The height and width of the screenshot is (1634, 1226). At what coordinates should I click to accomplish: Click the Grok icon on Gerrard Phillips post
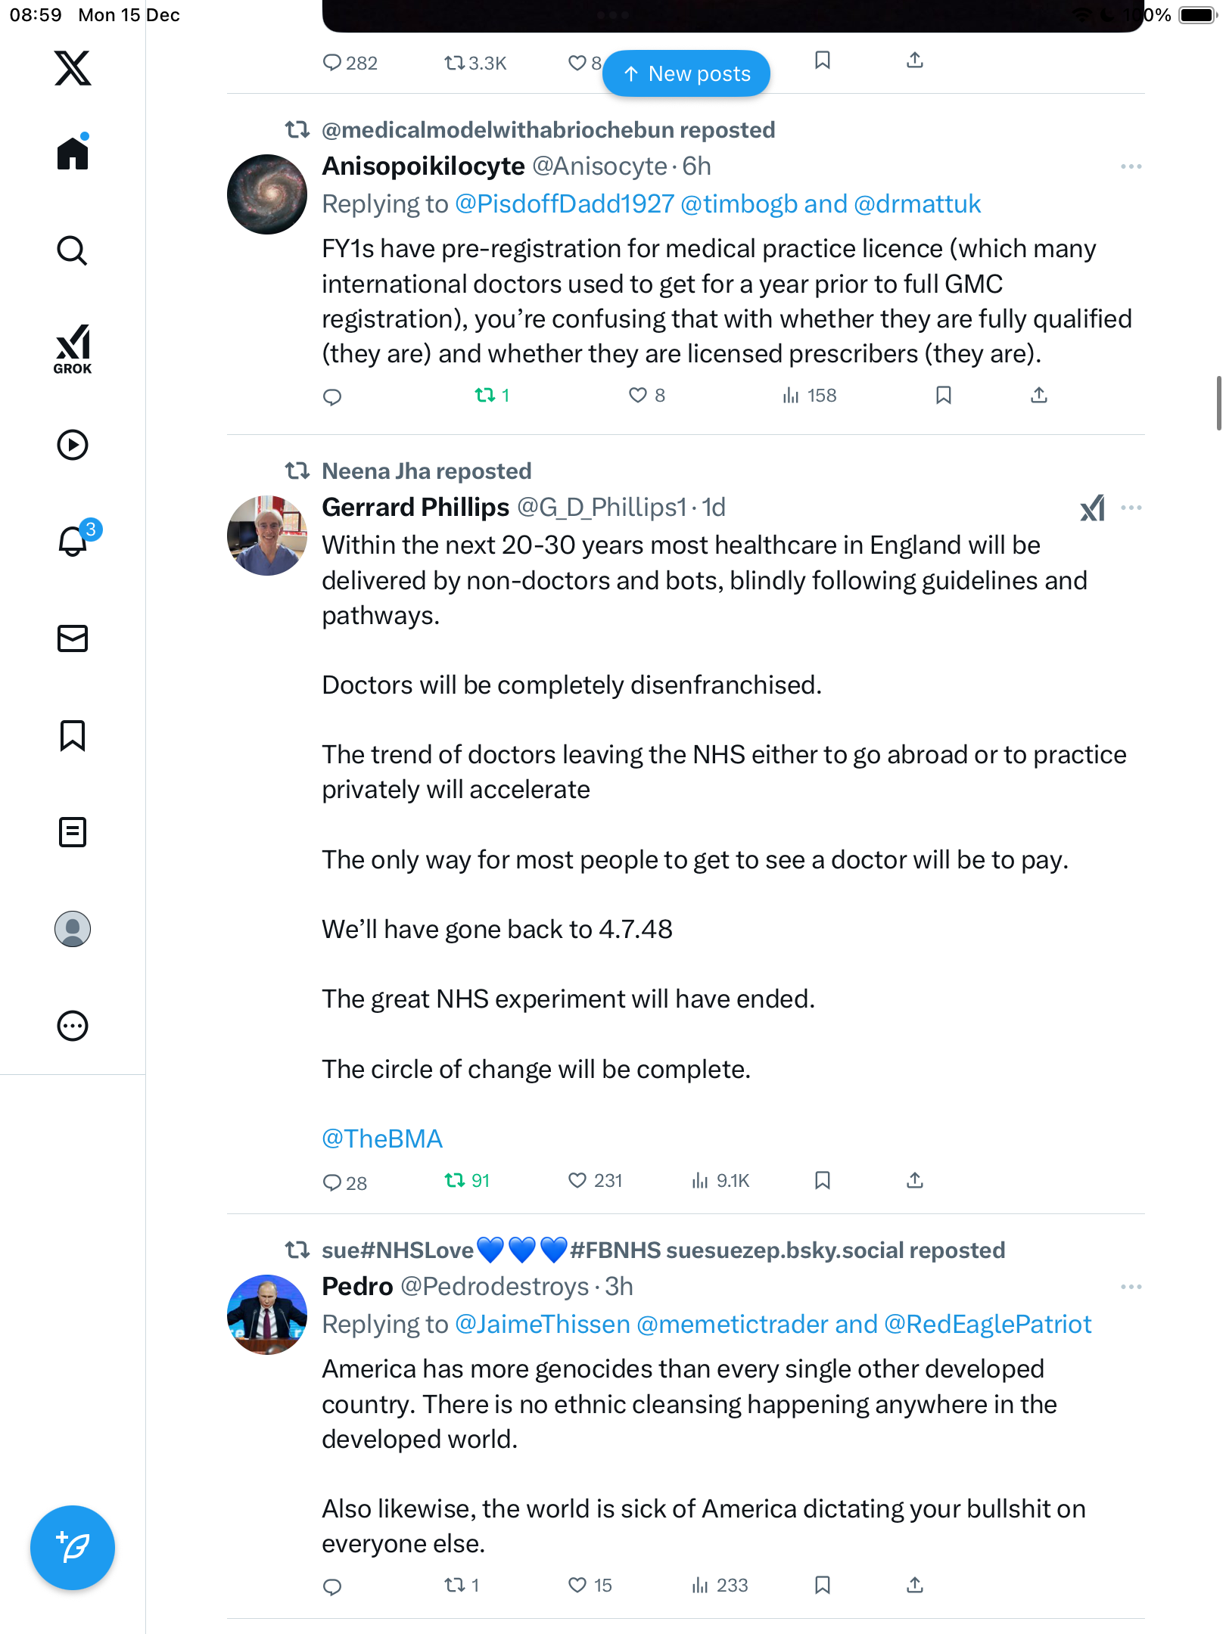[x=1092, y=508]
